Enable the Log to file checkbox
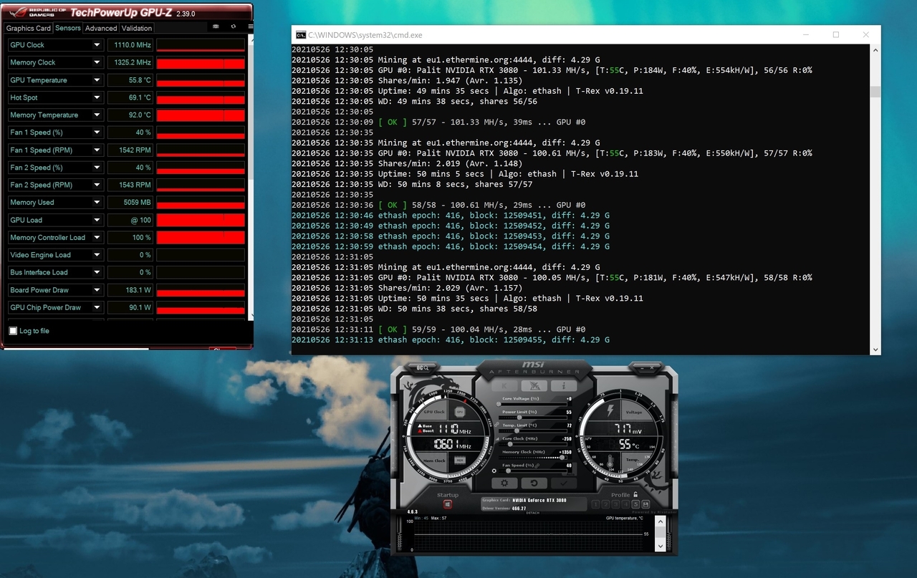Viewport: 917px width, 578px height. 13,331
